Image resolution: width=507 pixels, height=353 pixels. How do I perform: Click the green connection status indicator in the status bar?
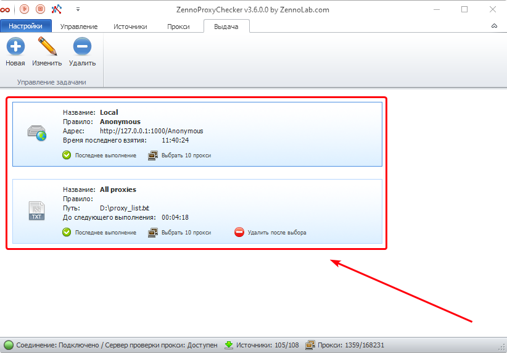[9, 345]
